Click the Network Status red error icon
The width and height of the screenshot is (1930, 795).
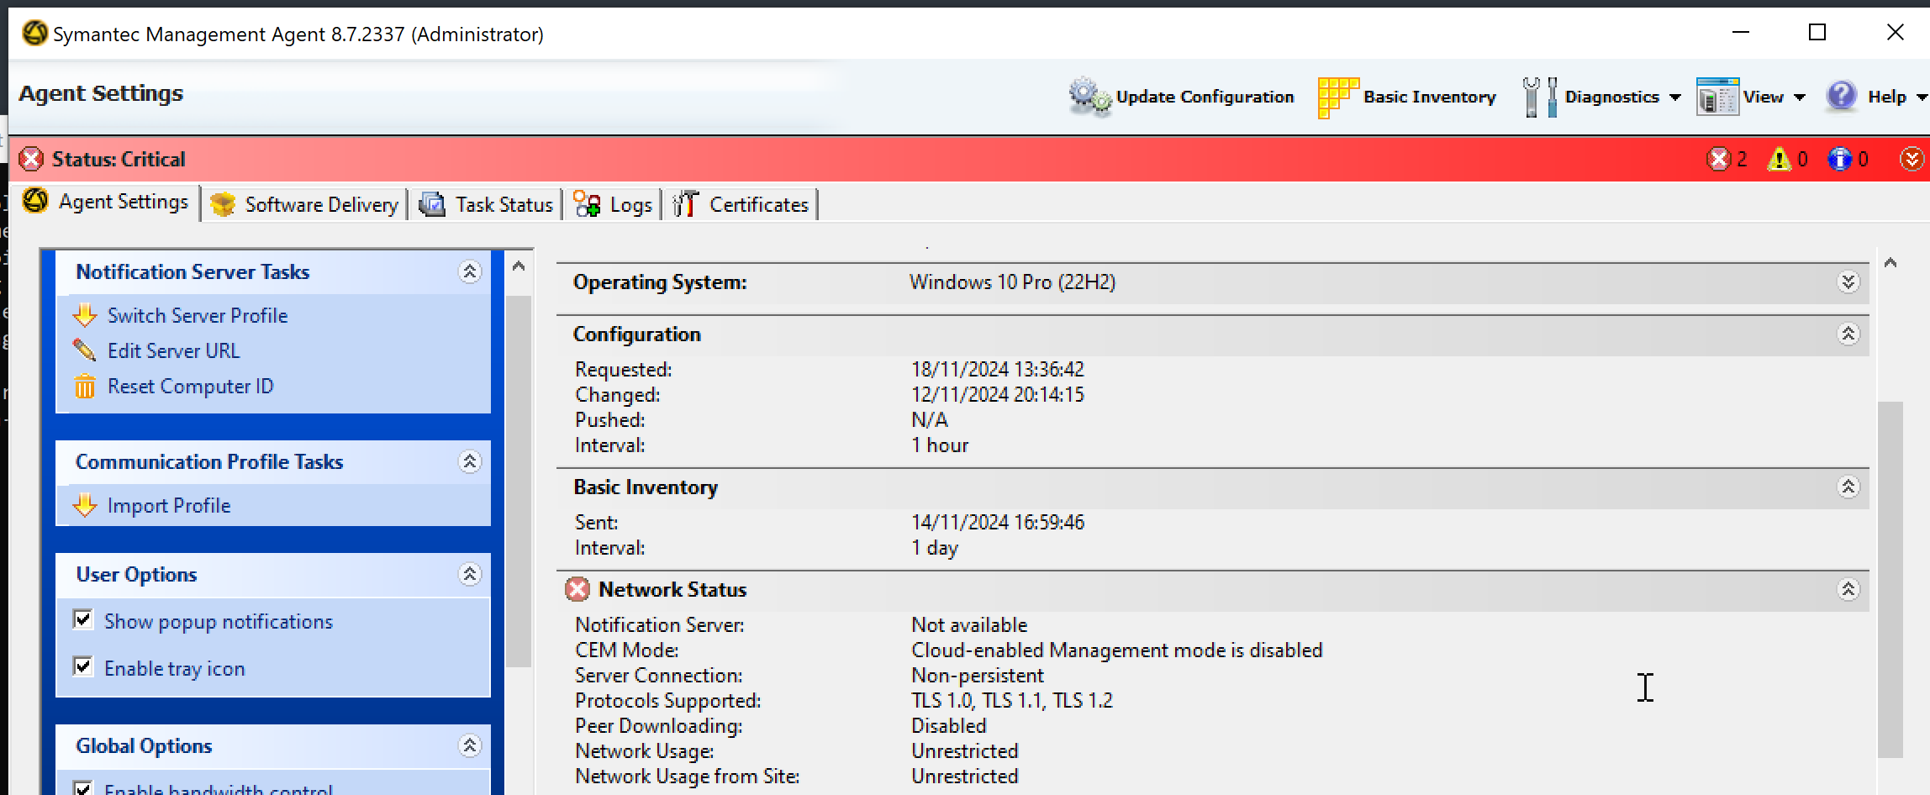point(577,590)
